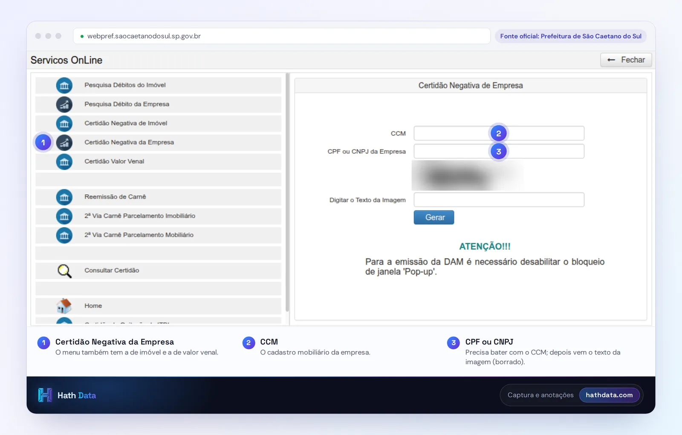Open Pesquisa Débito da Empresa menu item
Screen dimensions: 682x435
pos(158,104)
